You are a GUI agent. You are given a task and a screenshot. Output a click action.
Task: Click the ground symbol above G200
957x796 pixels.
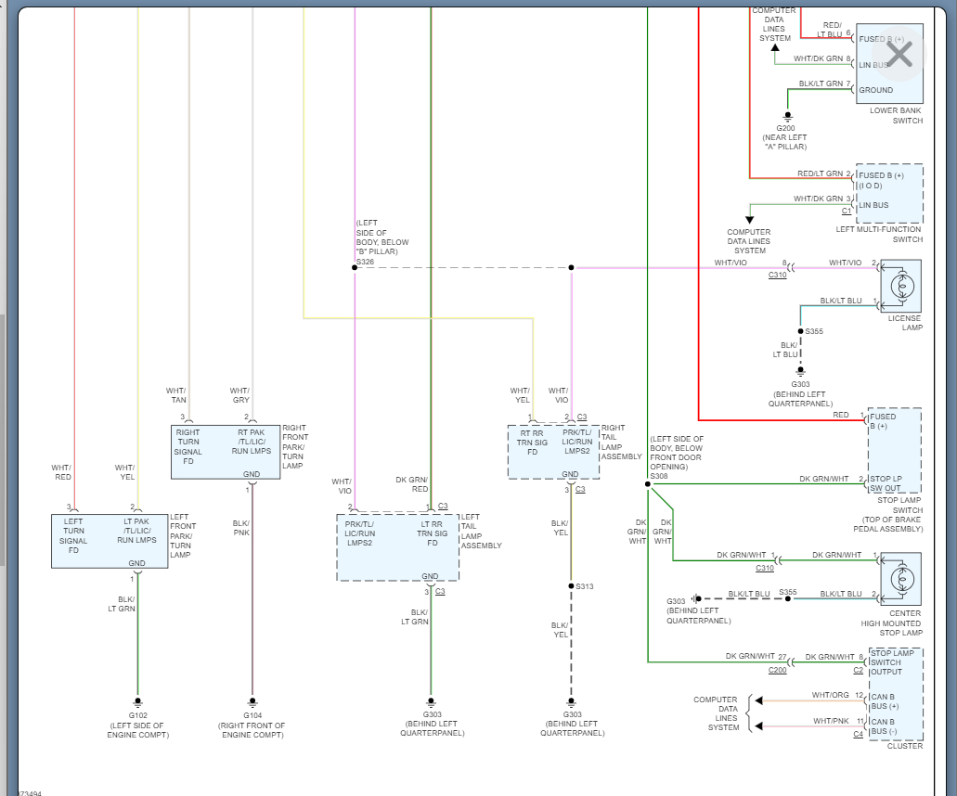tap(788, 116)
